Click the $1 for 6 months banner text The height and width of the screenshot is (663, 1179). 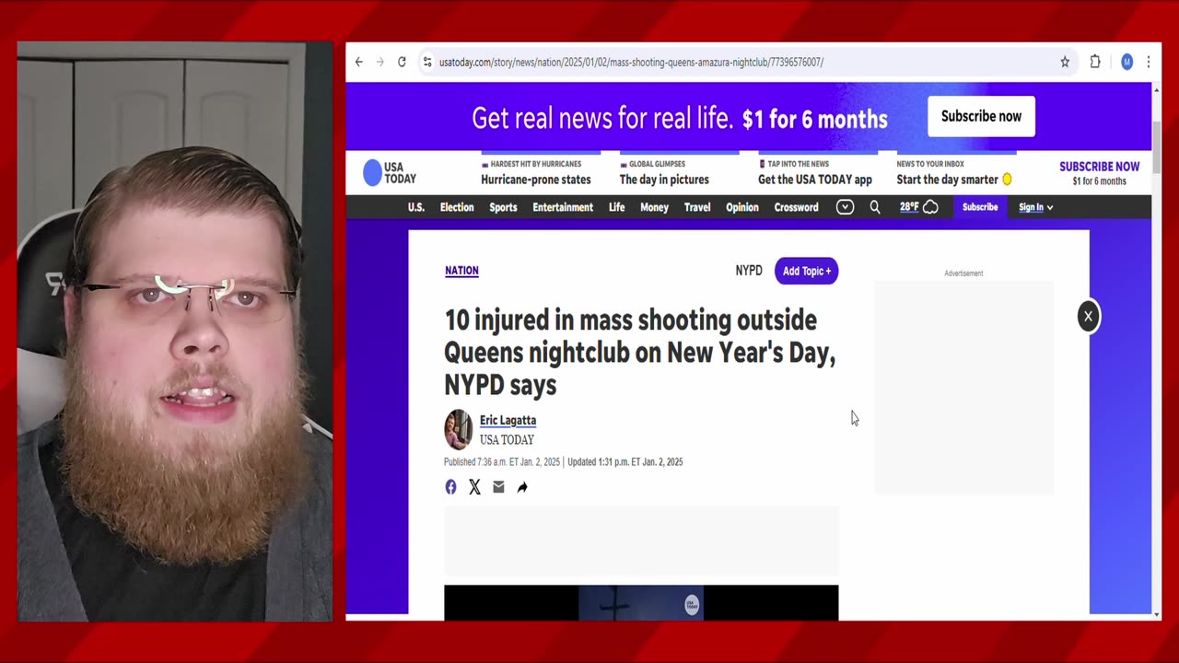click(x=815, y=119)
